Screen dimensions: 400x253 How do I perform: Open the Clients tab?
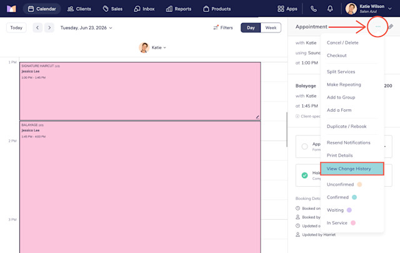click(x=79, y=9)
